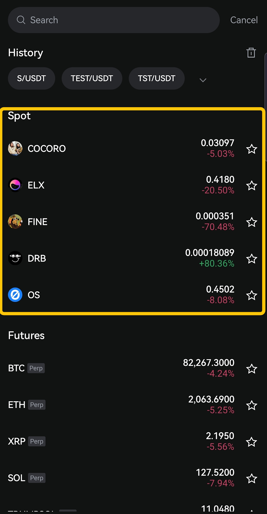Pick the TST/USDT history chip

157,78
